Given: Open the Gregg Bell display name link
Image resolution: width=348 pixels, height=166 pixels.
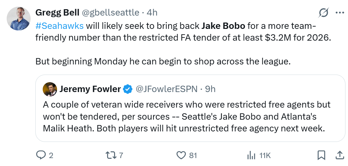Looking at the screenshot, I should (57, 12).
